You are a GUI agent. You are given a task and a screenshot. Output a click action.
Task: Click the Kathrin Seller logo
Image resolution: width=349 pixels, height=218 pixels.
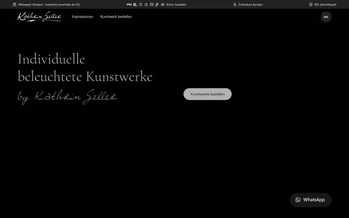pos(39,17)
